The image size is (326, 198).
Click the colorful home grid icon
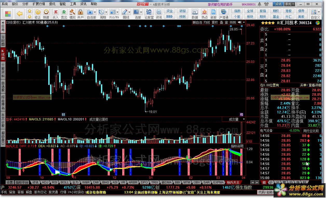pos(8,13)
